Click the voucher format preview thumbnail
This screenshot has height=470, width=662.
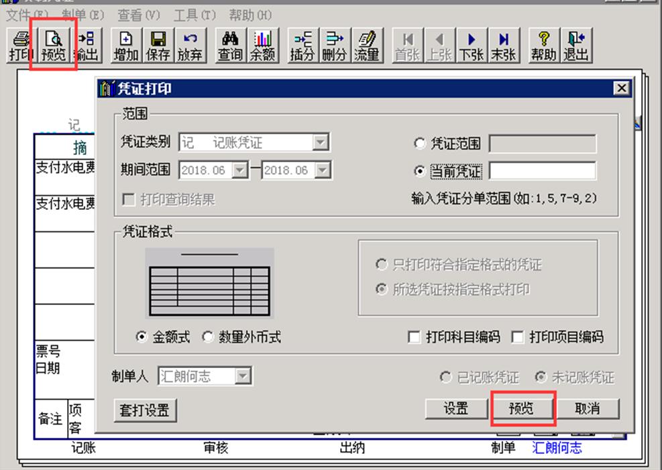coord(208,282)
